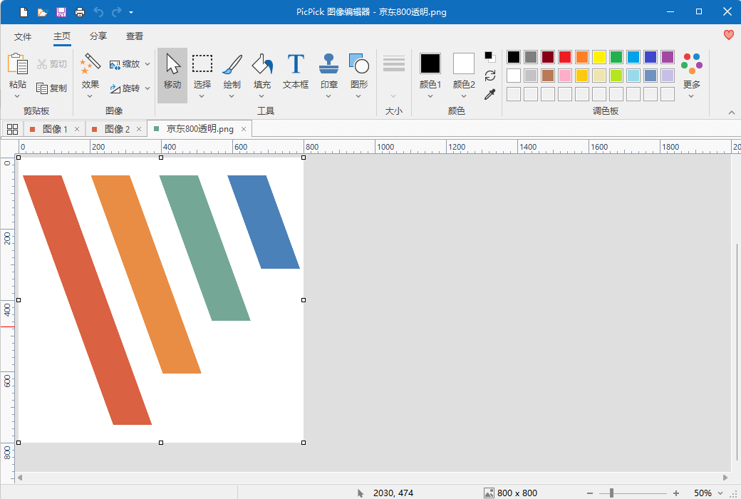The height and width of the screenshot is (499, 741).
Task: Open the 文件 menu
Action: 23,36
